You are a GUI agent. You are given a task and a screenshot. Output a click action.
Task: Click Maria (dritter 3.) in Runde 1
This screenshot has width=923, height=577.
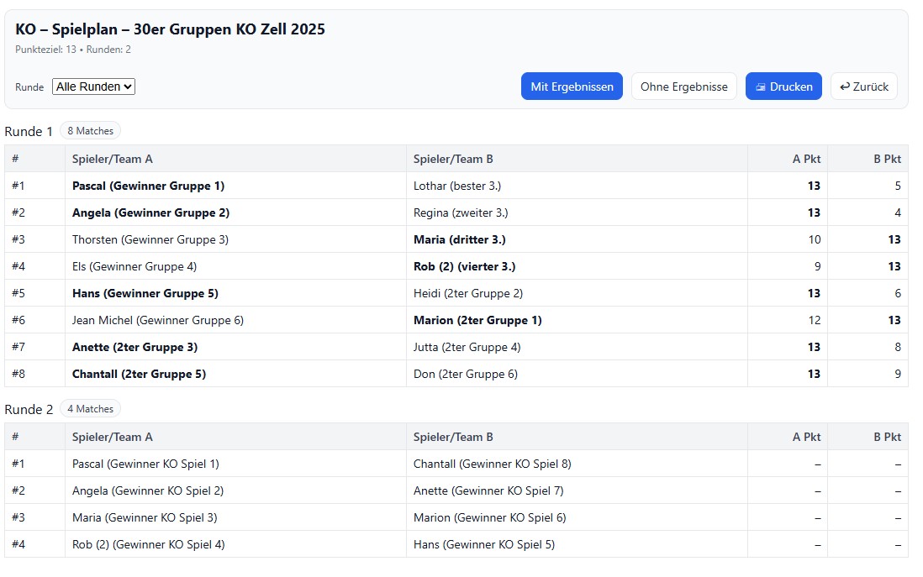(459, 239)
